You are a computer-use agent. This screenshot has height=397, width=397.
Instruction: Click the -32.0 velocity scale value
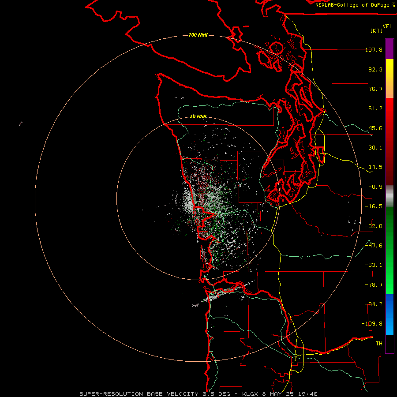coord(374,226)
